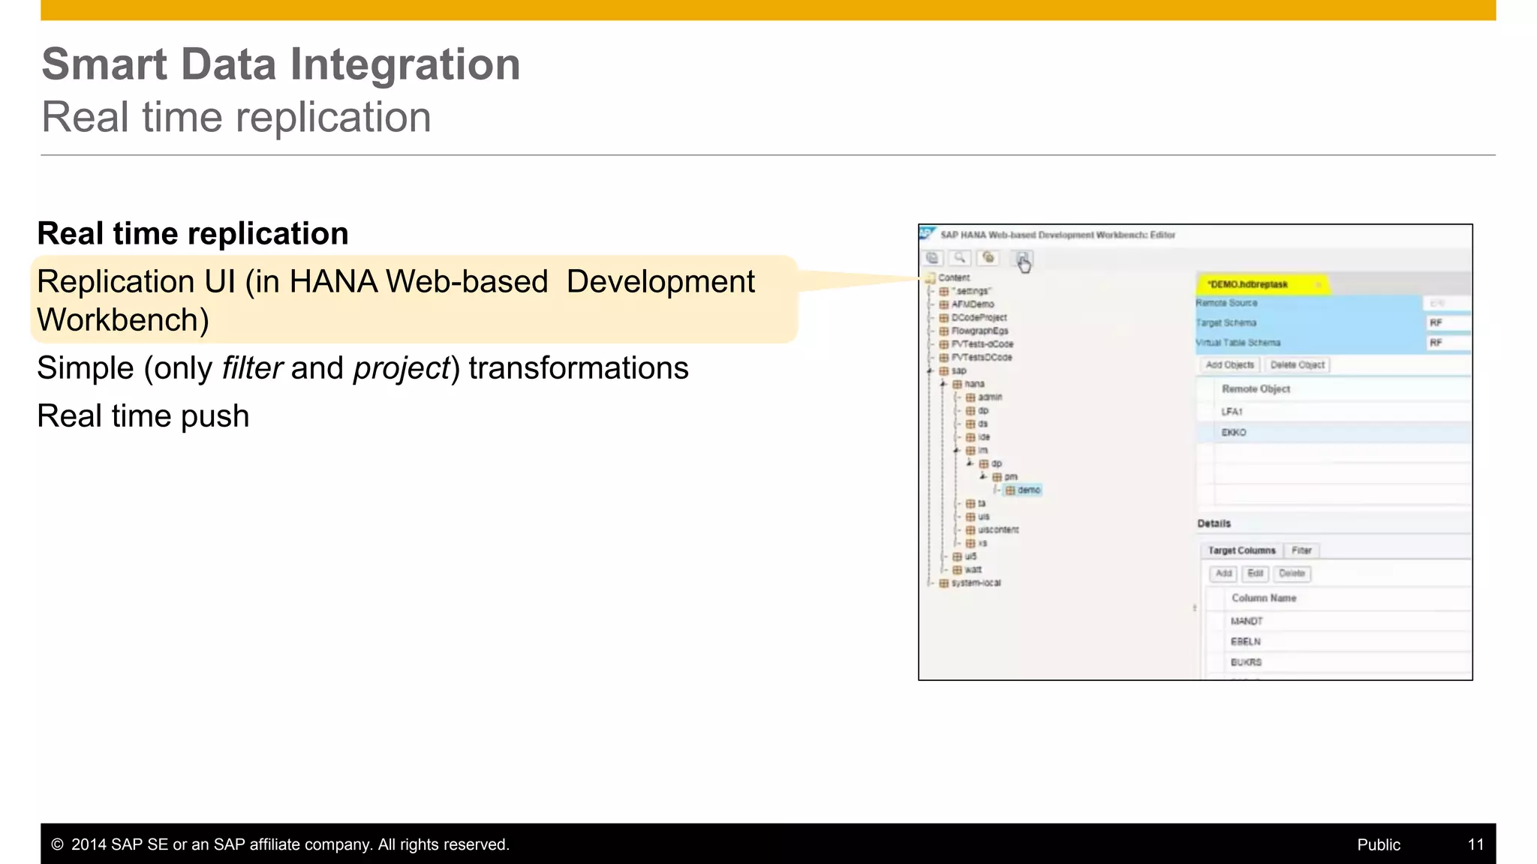This screenshot has height=864, width=1537.
Task: Close the DEMO.hdbreptask tab
Action: pos(1318,285)
